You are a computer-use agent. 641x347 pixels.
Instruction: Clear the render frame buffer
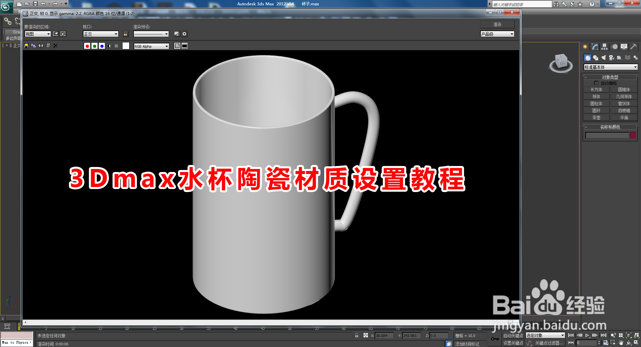point(56,46)
